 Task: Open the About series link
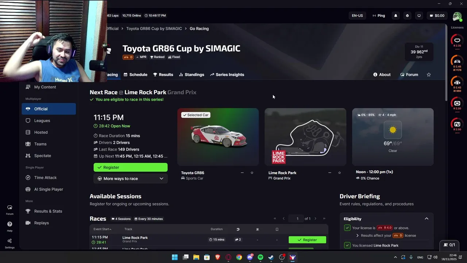click(x=382, y=75)
